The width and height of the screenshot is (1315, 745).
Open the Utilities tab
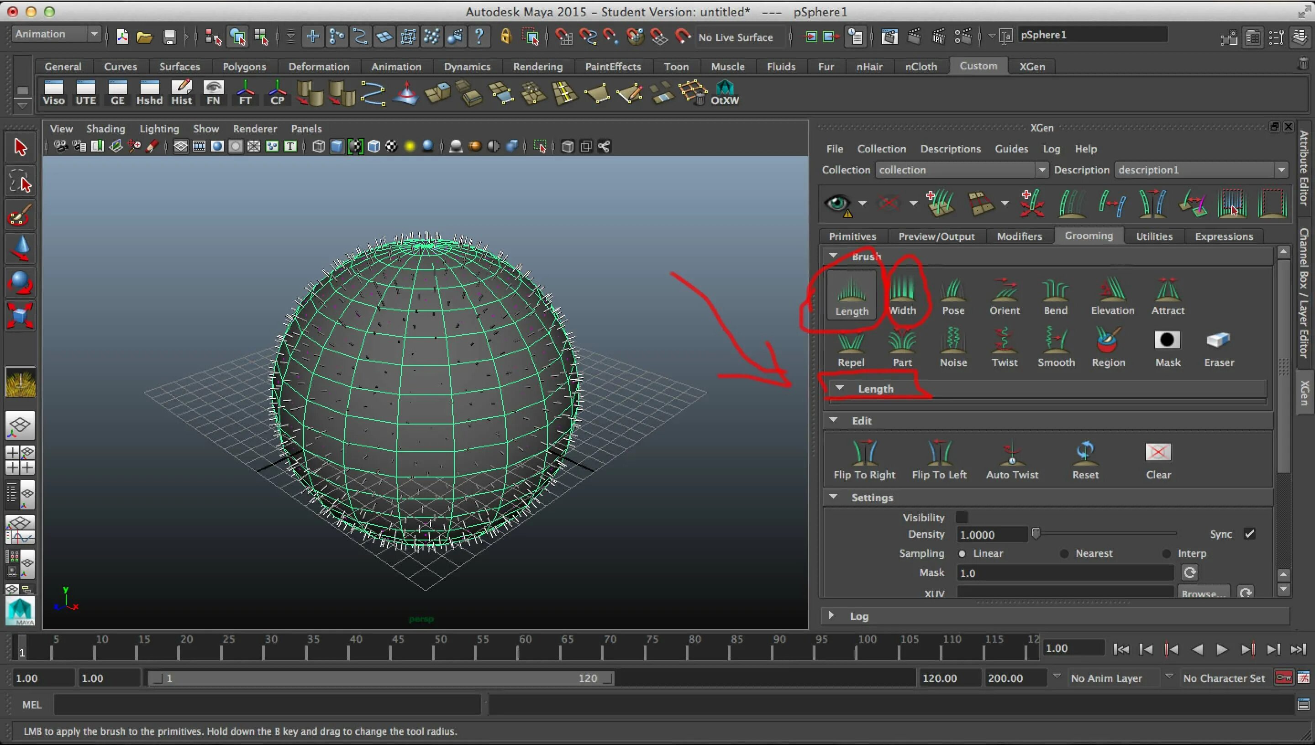pos(1154,236)
